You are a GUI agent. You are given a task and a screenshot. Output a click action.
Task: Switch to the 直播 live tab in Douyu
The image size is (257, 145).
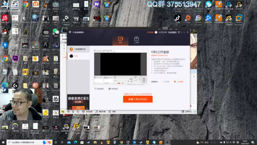(120, 40)
